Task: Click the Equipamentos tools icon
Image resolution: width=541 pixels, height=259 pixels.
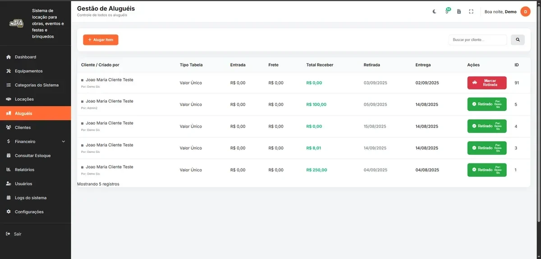Action: tap(9, 71)
